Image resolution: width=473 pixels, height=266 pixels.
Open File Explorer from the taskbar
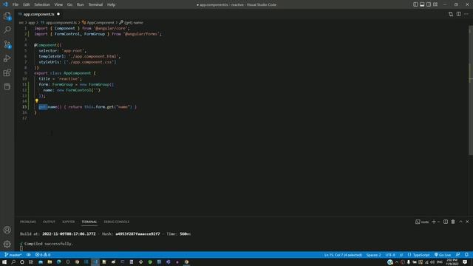click(x=50, y=262)
